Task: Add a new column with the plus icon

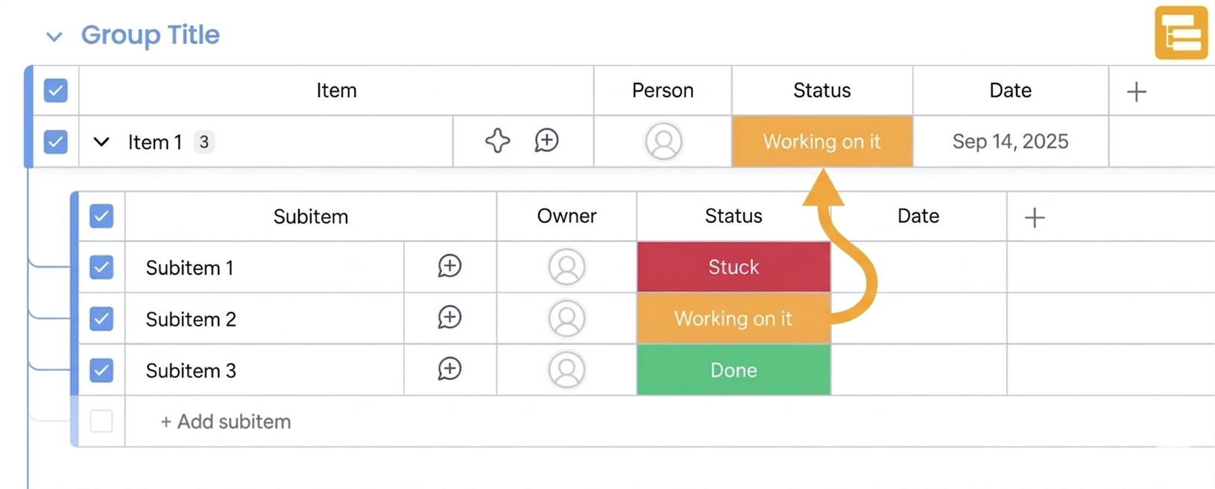Action: point(1136,91)
